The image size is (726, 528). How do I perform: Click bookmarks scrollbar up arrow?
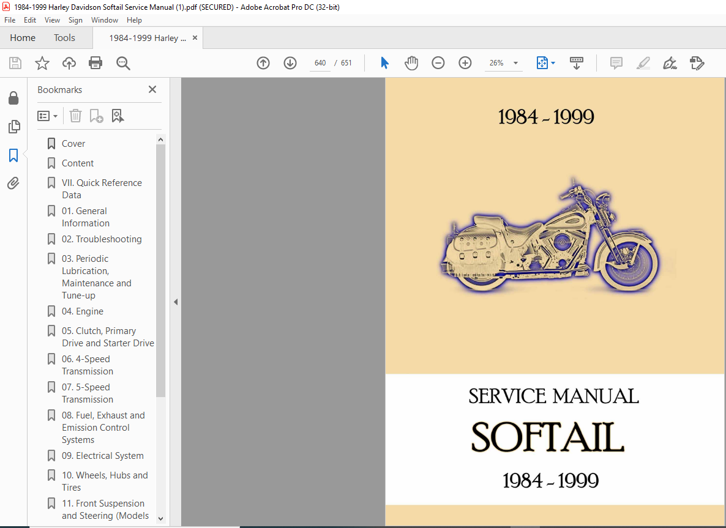160,139
